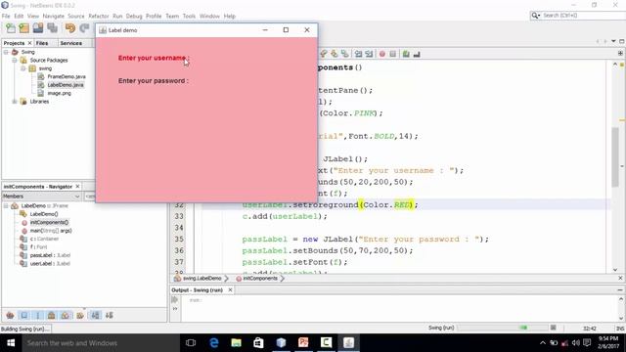Image resolution: width=626 pixels, height=352 pixels.
Task: Toggle Show Inner Classes in Navigator
Action: pos(66,315)
